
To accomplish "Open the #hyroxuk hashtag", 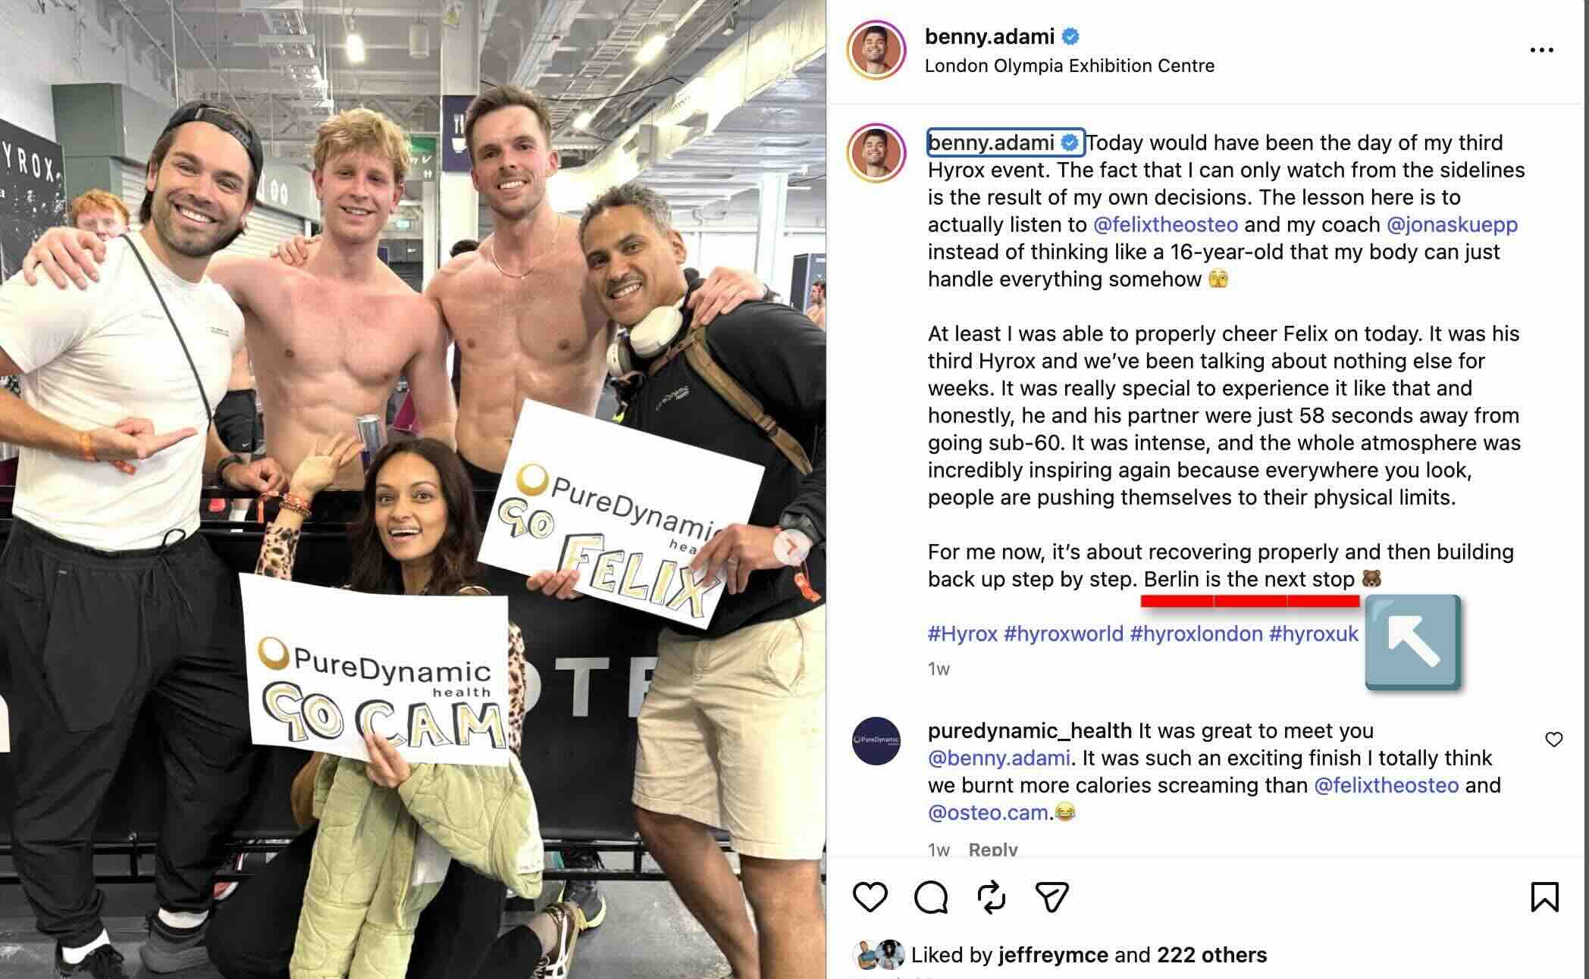I will pyautogui.click(x=1313, y=633).
